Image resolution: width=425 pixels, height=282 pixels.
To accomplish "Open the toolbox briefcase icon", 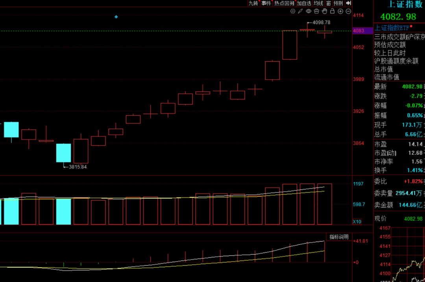I will pyautogui.click(x=317, y=11).
